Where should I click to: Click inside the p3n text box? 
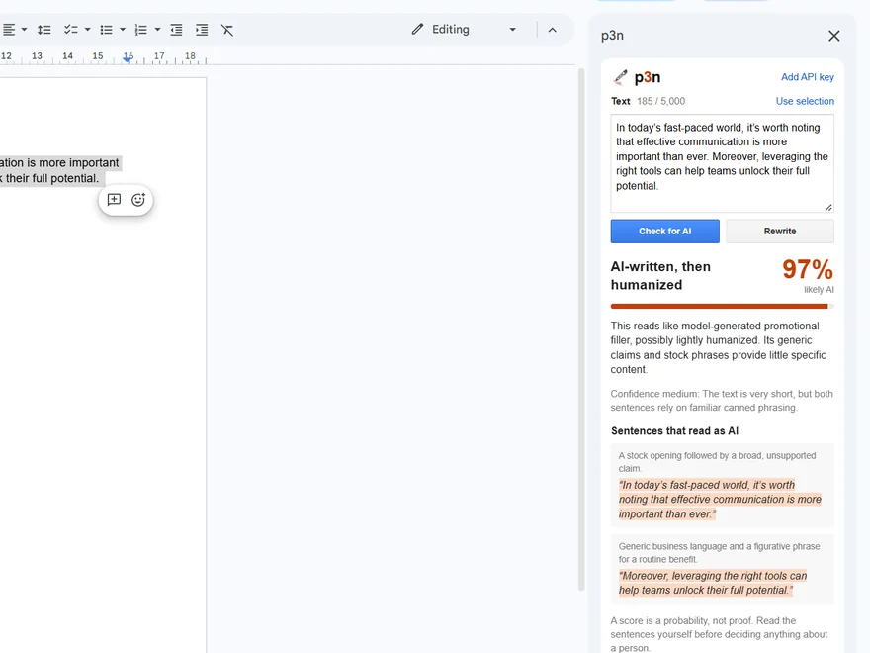722,163
